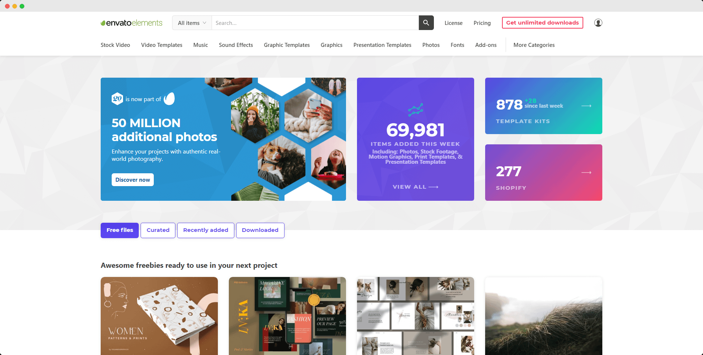Open the Stock Video category
703x355 pixels.
[x=115, y=45]
